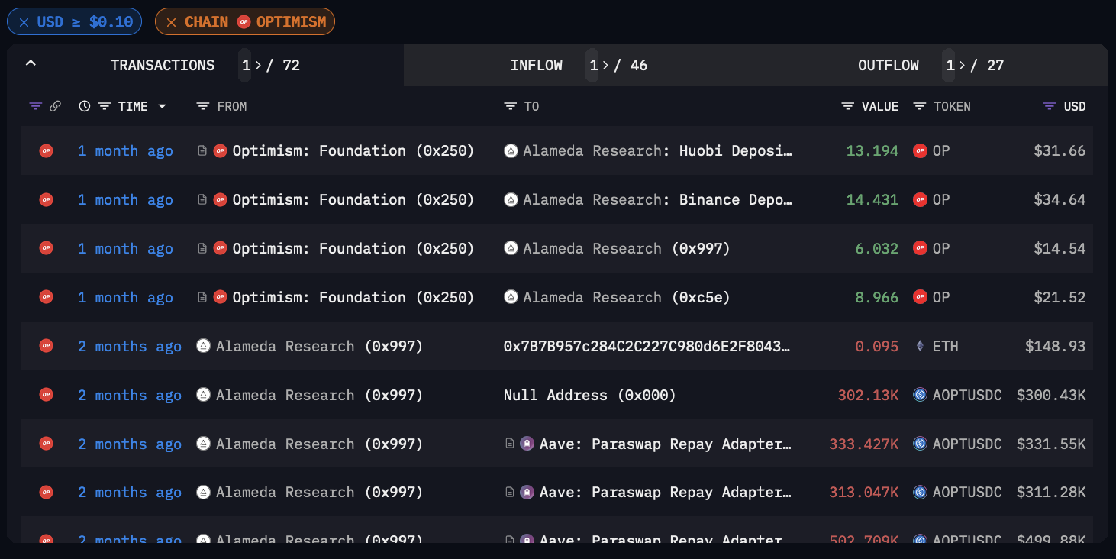Open the purple chain filter icon in header
Viewport: 1116px width, 559px height.
[x=35, y=107]
